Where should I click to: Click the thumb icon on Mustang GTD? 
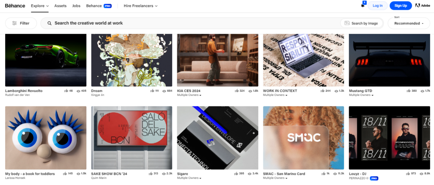tap(409, 91)
